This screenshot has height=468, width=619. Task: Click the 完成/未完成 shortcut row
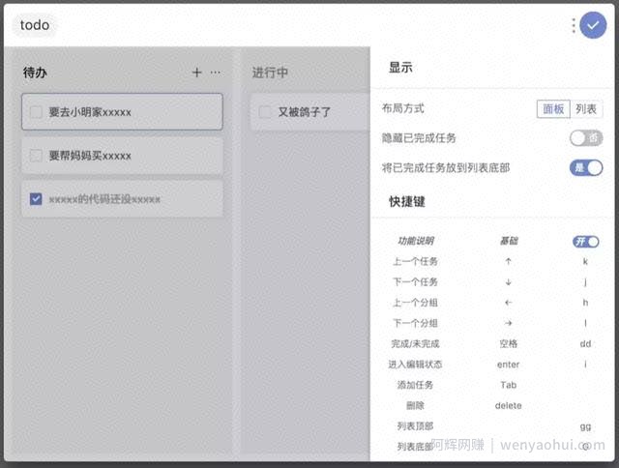click(490, 343)
